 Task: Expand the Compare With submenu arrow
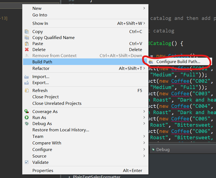click(x=144, y=143)
